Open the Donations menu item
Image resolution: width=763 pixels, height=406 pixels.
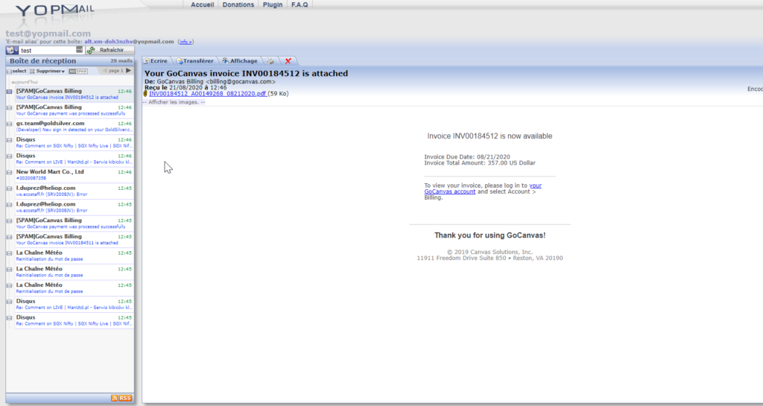238,4
